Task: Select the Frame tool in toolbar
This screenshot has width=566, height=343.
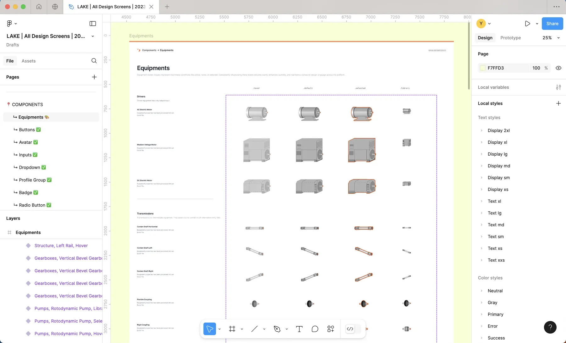Action: tap(232, 329)
